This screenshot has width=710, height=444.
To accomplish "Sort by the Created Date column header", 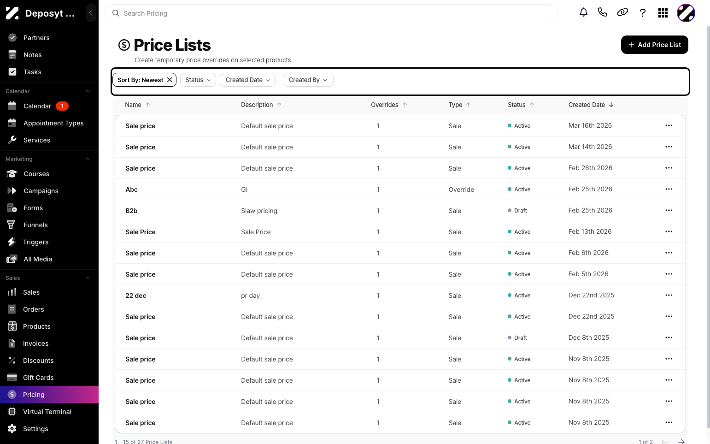I will click(x=591, y=105).
